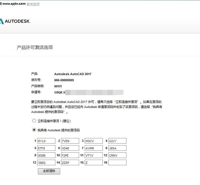
Task: Click the 产品许可激活选项 page heading
Action: (x=35, y=47)
